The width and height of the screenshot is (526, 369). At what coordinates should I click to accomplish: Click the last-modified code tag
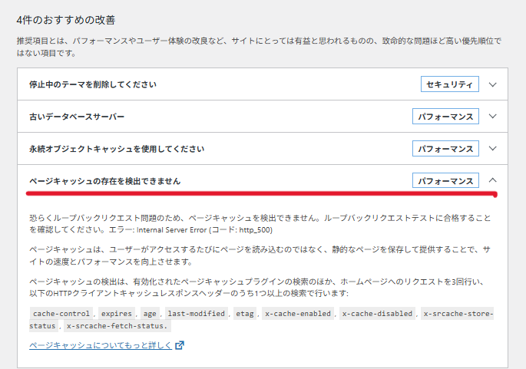coord(197,314)
